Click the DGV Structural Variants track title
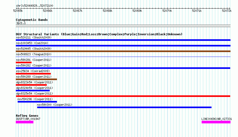Image resolution: width=238 pixels, height=137 pixels. (x=99, y=34)
